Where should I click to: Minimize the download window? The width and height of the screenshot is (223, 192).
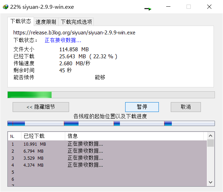[x=168, y=7]
